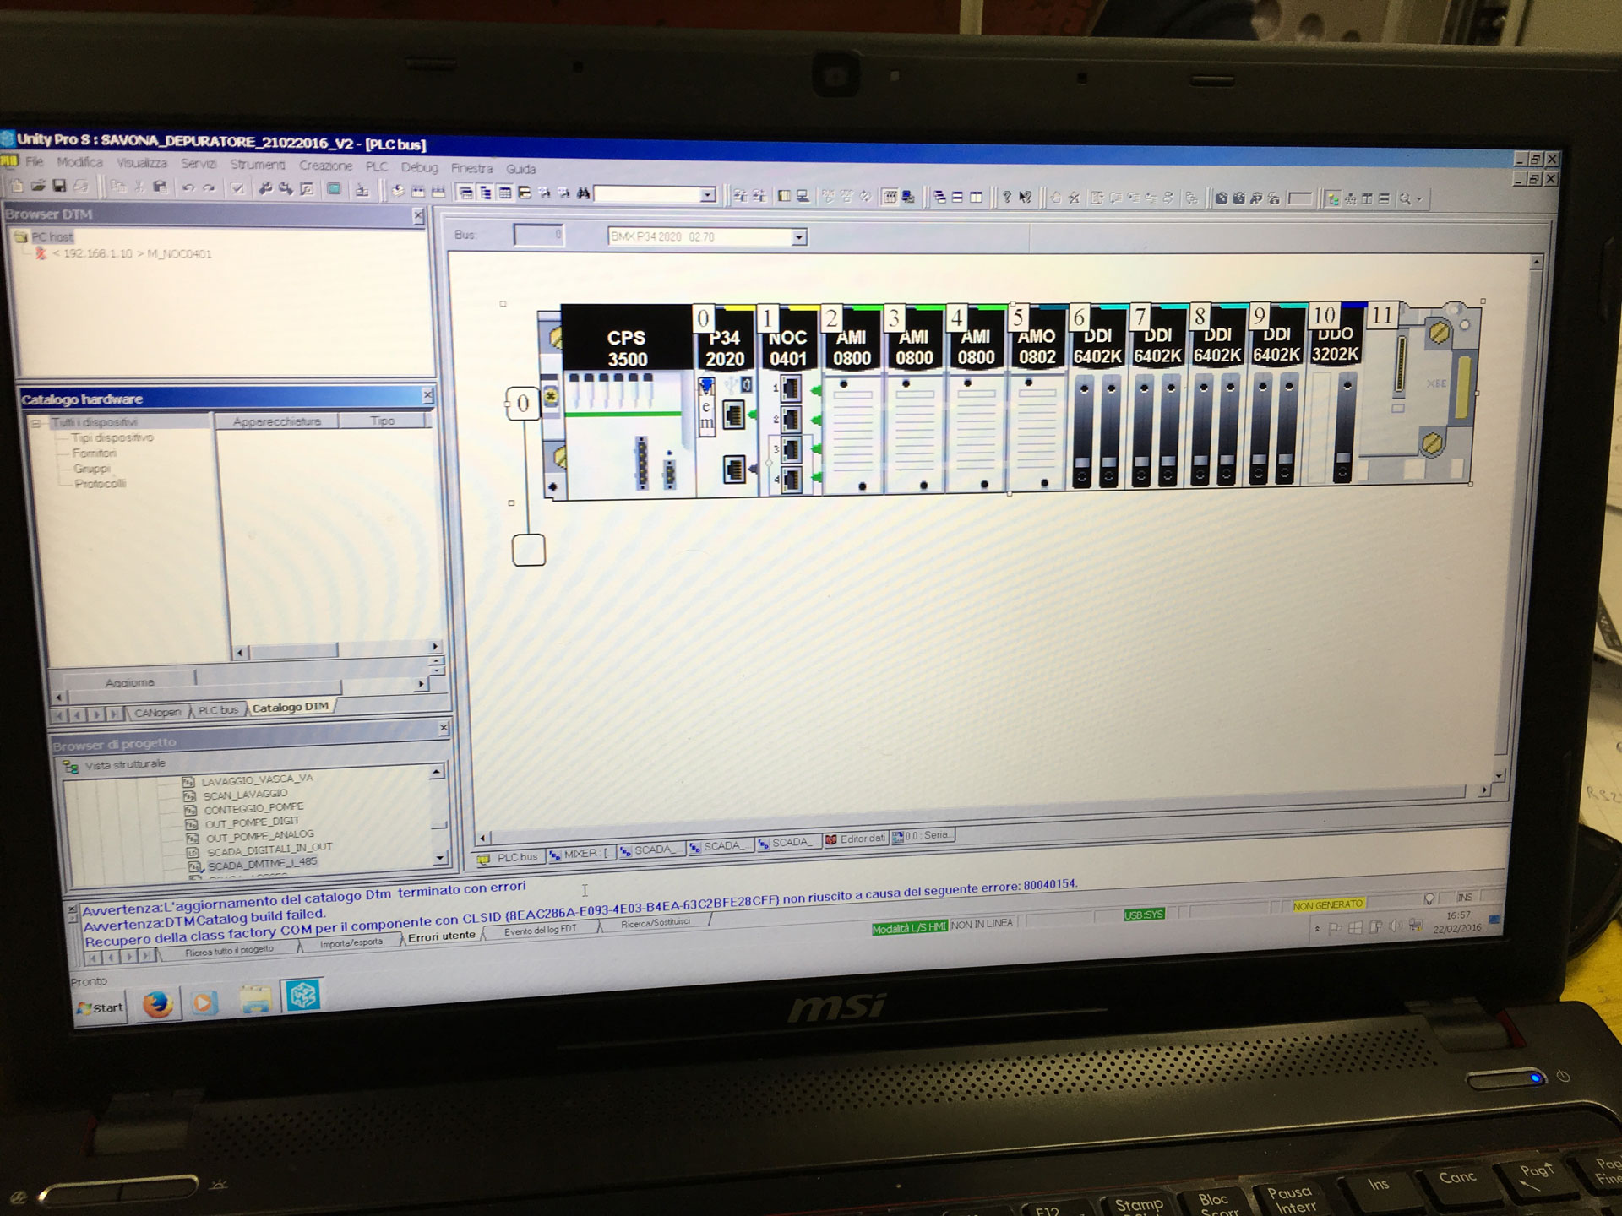
Task: Switch to the CANopen catalog tab
Action: (x=157, y=712)
